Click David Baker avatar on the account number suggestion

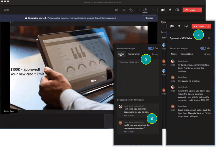[120, 123]
